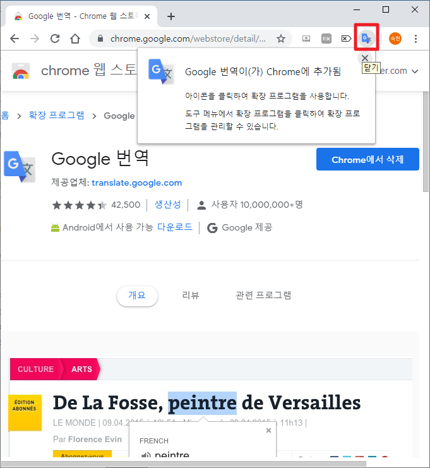Click the 다운로드 Android link

175,227
